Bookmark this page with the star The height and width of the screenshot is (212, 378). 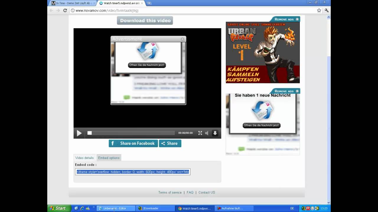point(319,10)
